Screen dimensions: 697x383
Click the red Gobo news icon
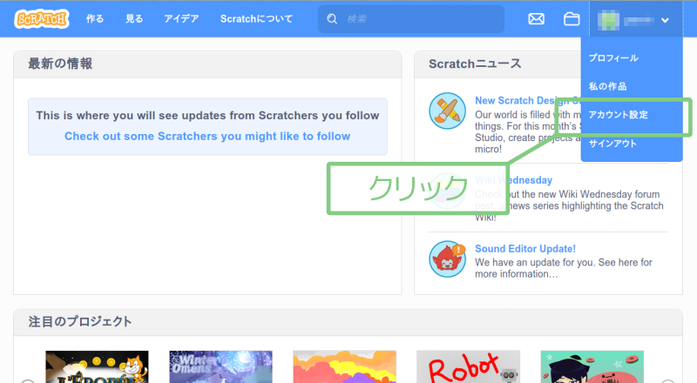coord(447,259)
